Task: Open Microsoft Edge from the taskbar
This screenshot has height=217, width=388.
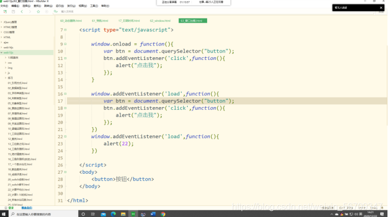Action: [113, 214]
